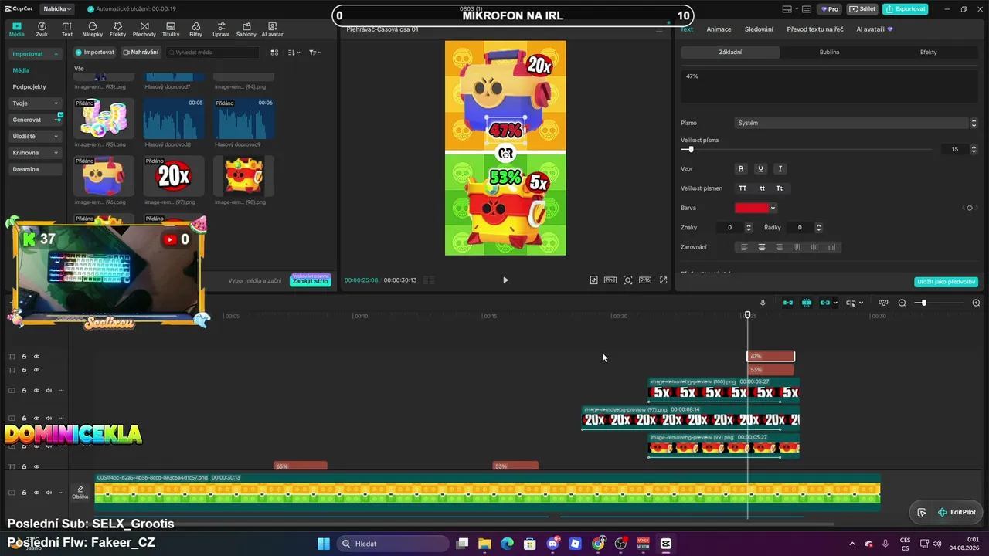The height and width of the screenshot is (556, 989).
Task: Mute the main background video track
Action: tap(49, 493)
